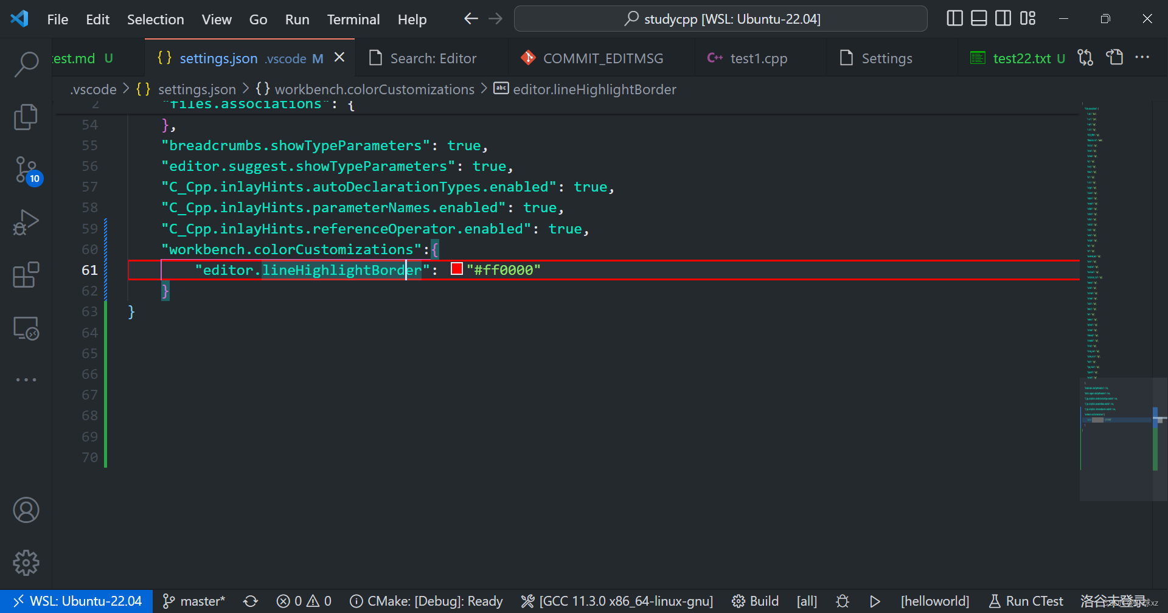Viewport: 1168px width, 613px height.
Task: Open Remote Explorer view
Action: tap(26, 328)
